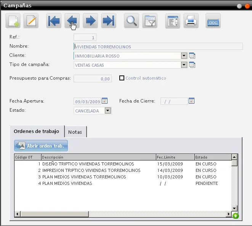Screen dimensions: 252x226
Task: Go to the first record
Action: pyautogui.click(x=54, y=21)
